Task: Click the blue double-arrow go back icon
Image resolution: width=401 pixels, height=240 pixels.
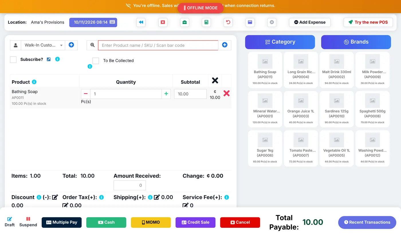Action: 141,22
